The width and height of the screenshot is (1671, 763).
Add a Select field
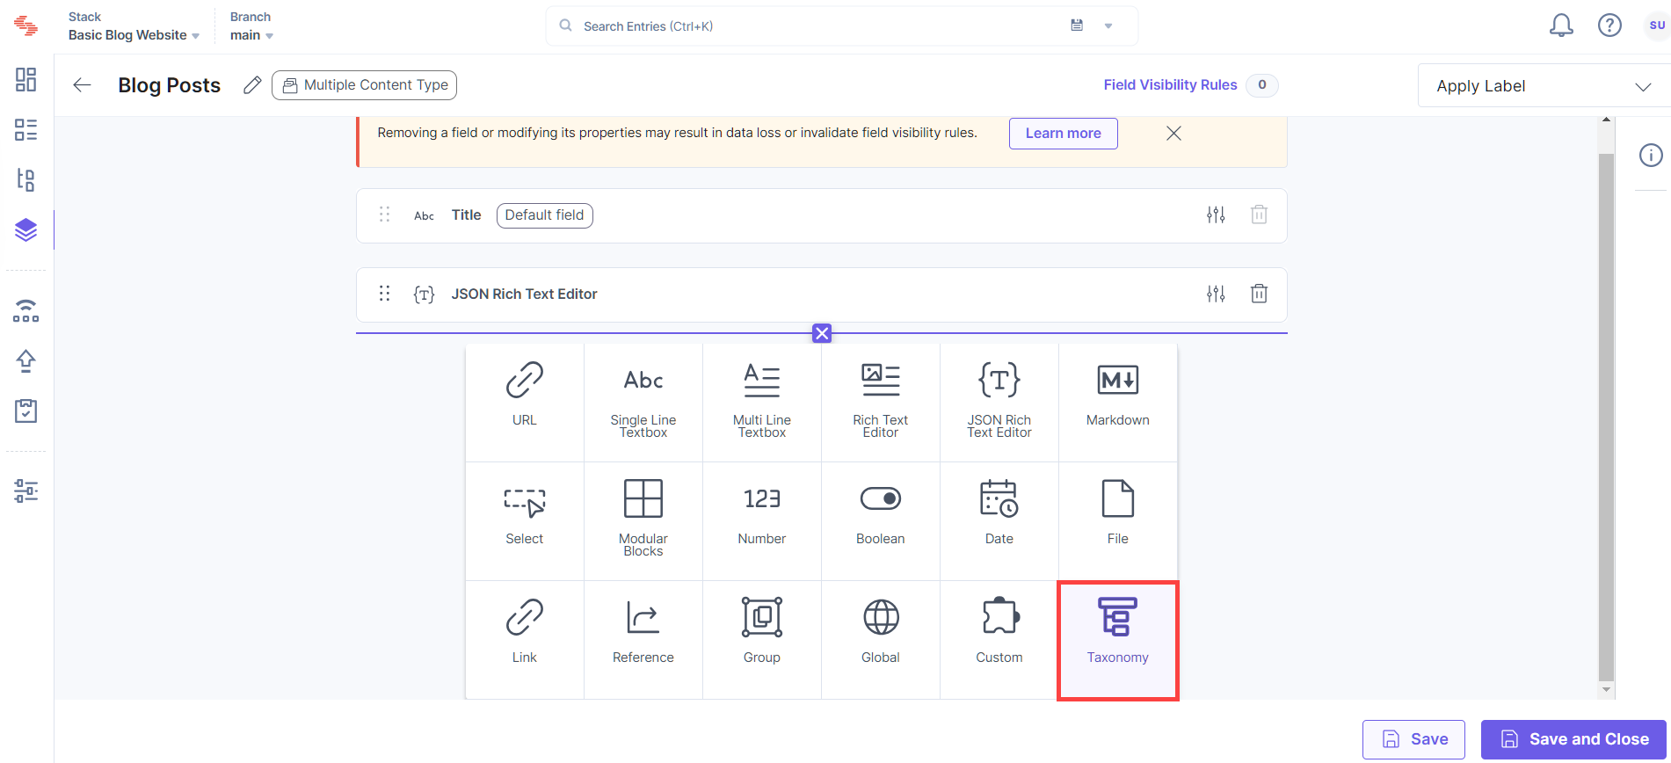coord(525,521)
